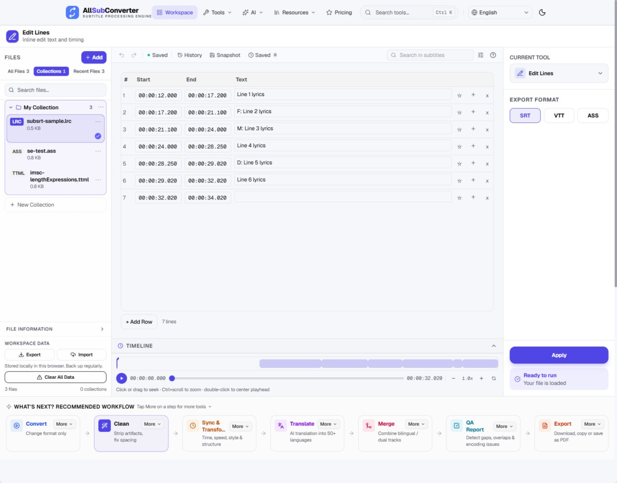617x483 pixels.
Task: Open the help question mark icon
Action: pyautogui.click(x=493, y=55)
